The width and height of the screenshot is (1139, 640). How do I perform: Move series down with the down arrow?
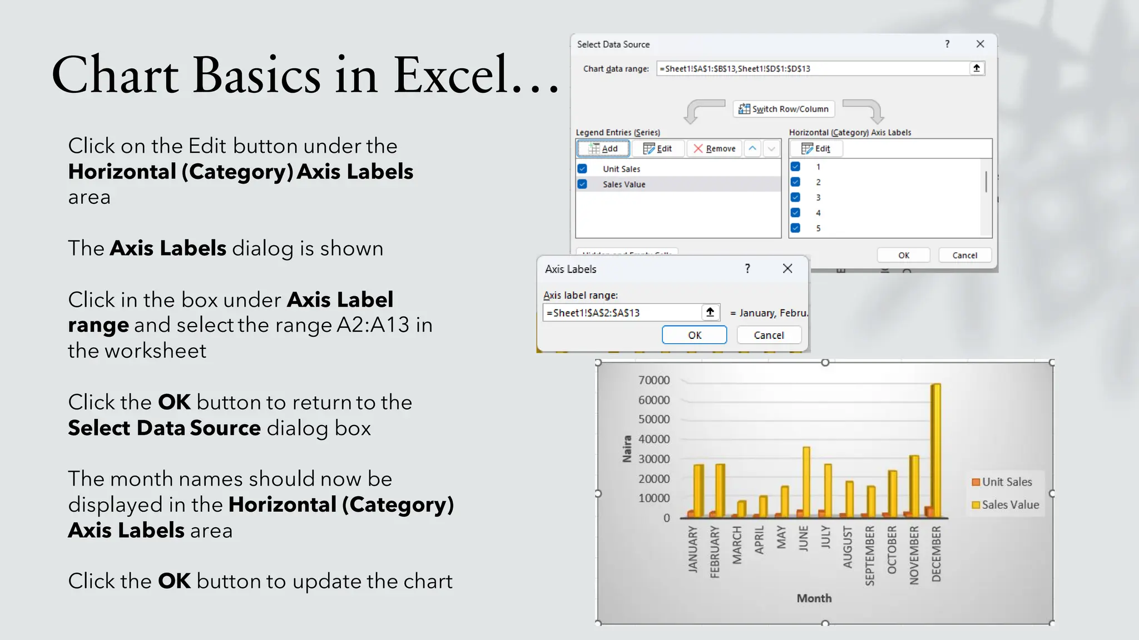pyautogui.click(x=771, y=148)
